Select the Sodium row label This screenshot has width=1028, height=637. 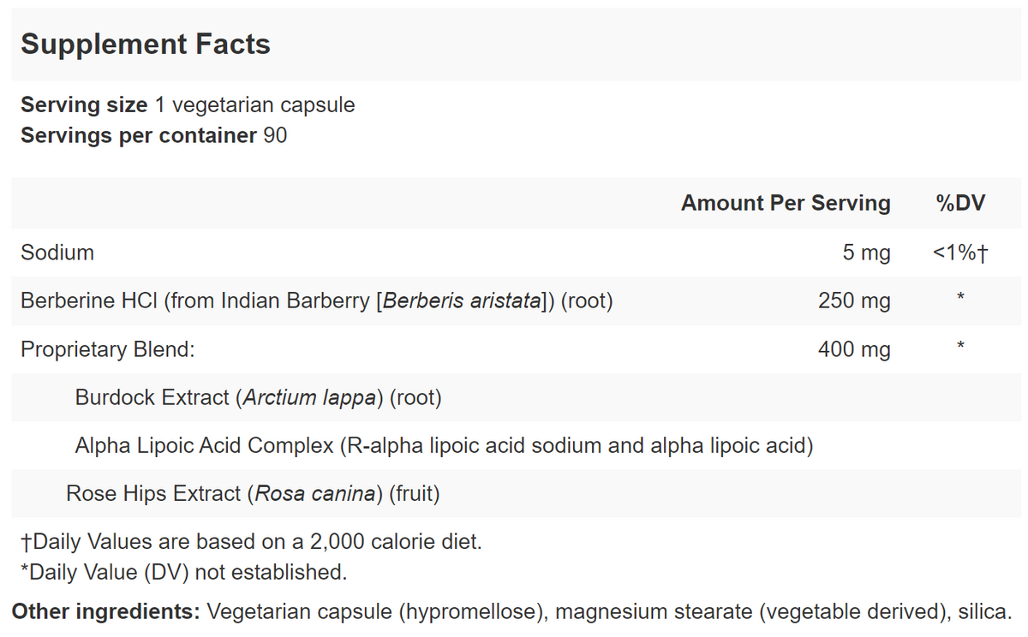pos(57,253)
